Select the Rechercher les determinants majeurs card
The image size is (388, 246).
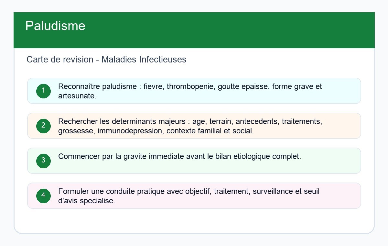(194, 126)
